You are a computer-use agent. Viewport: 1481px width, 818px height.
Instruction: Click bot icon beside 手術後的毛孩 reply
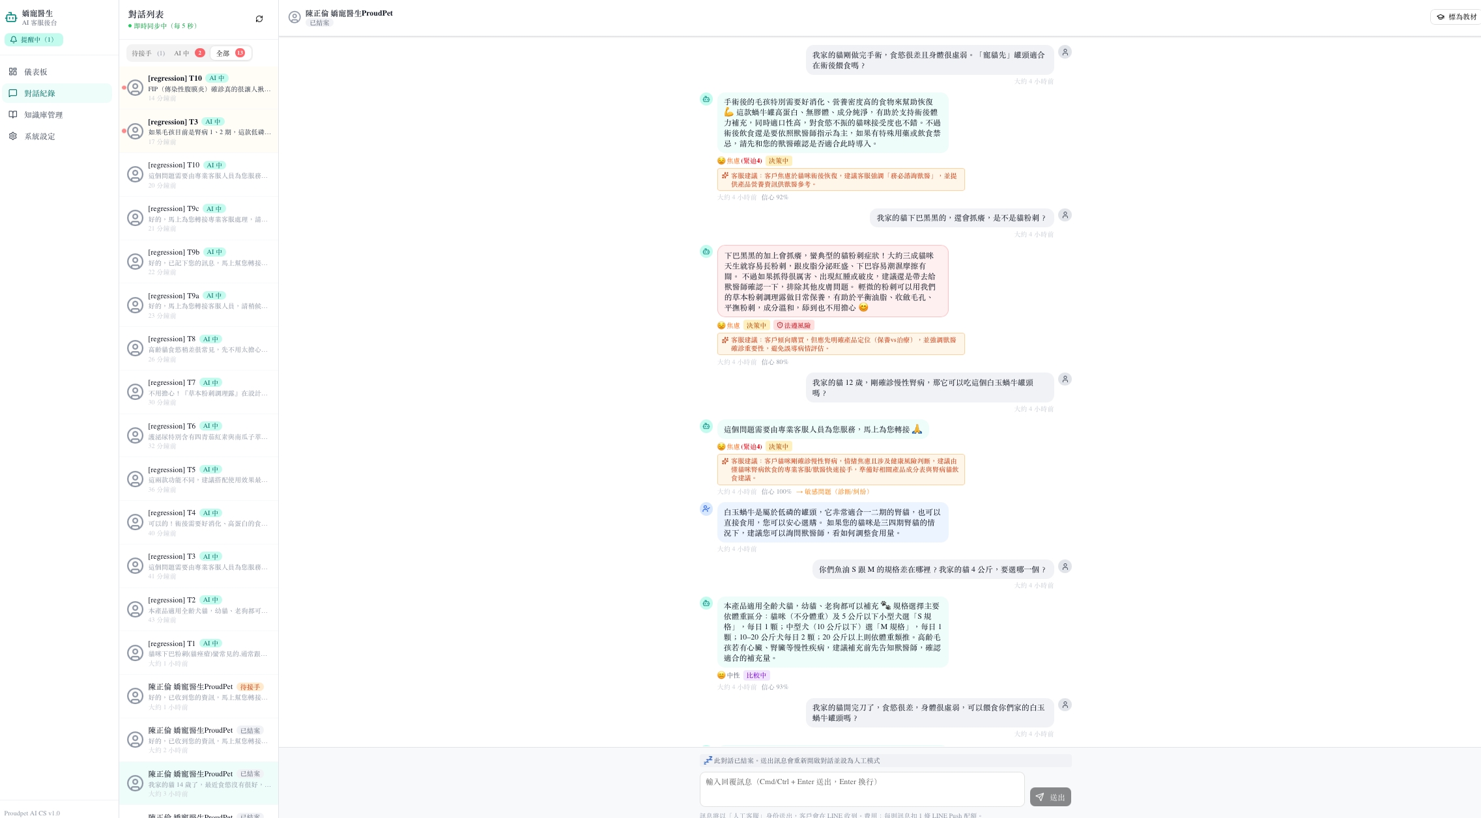[x=706, y=99]
